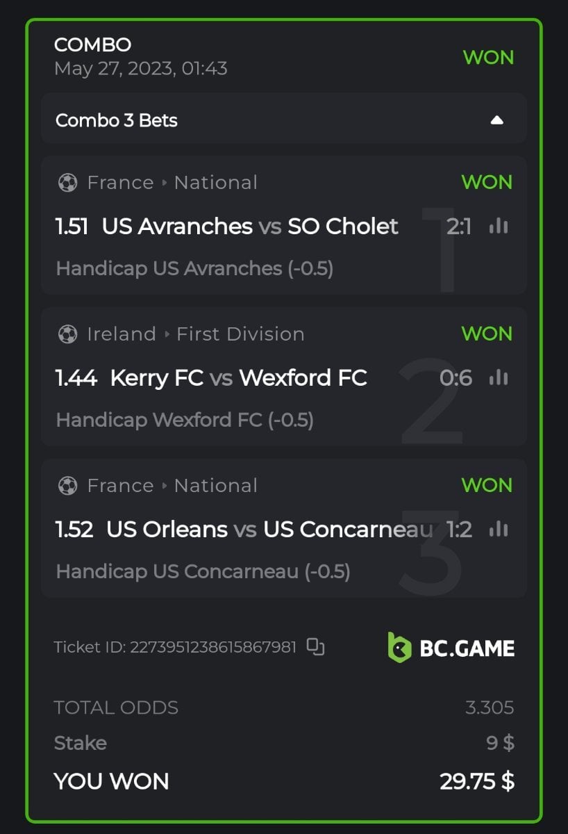The image size is (568, 834).
Task: Copy the Ticket ID
Action: click(x=316, y=647)
